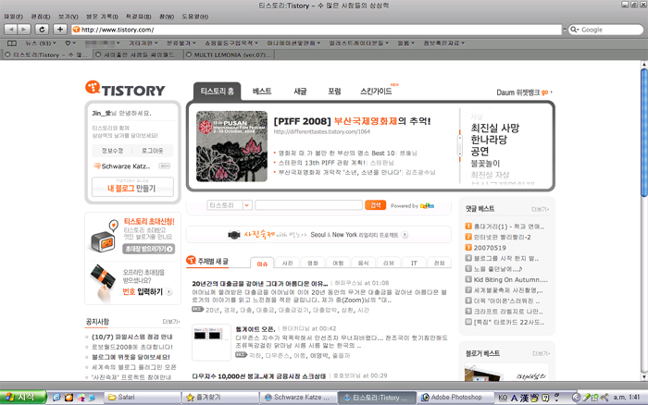Reload the page with the refresh icon
Screen dimensions: 648x405
[42, 30]
